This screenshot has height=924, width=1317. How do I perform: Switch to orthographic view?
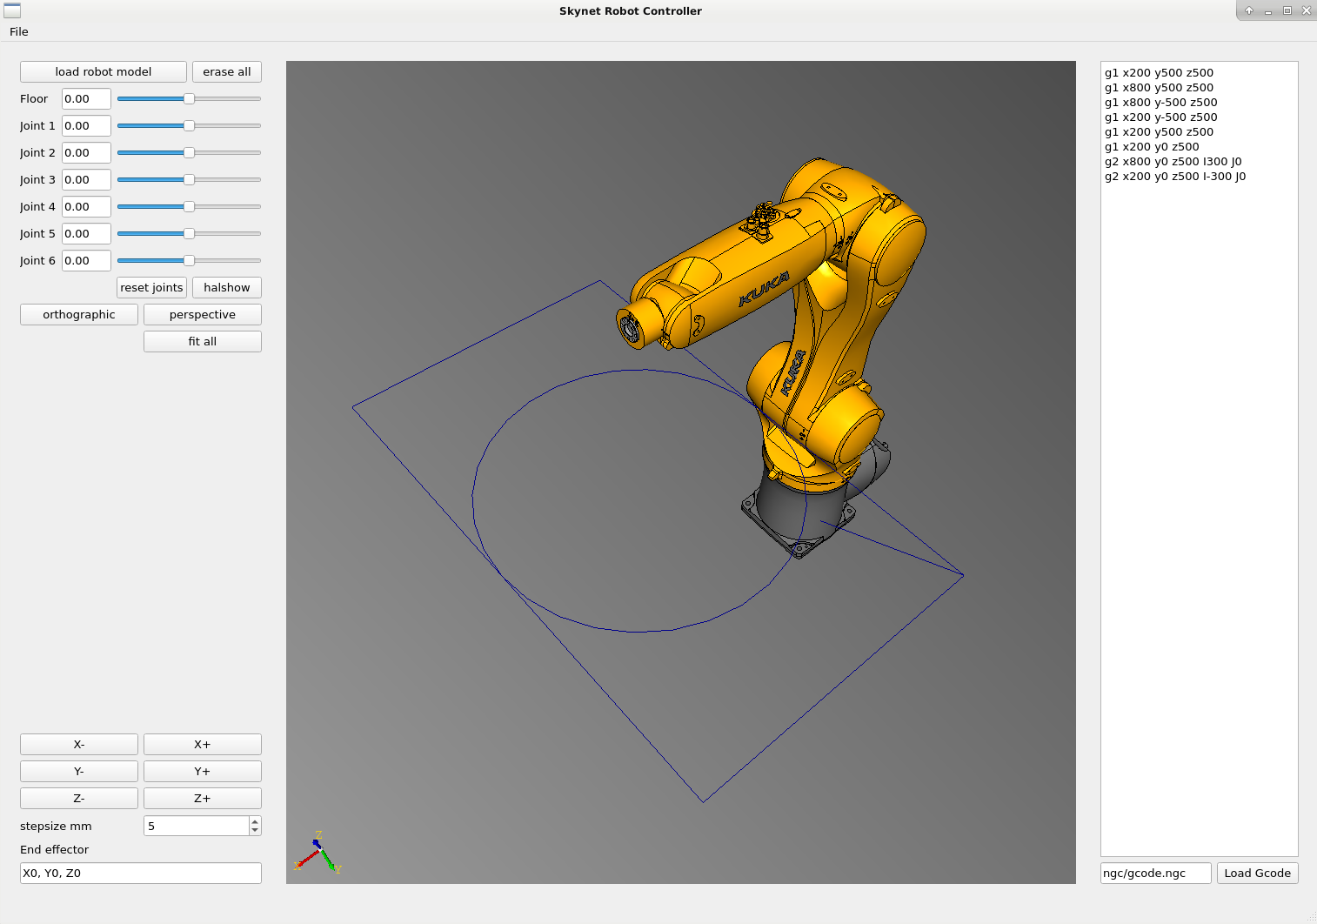79,315
